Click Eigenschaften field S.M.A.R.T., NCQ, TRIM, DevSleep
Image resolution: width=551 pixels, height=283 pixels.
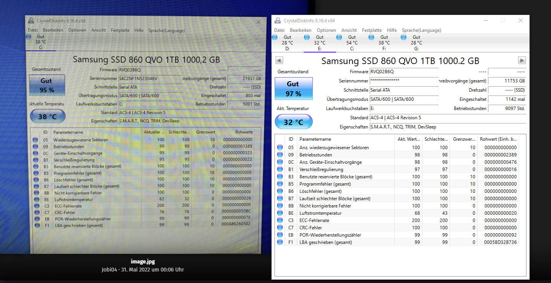click(447, 127)
